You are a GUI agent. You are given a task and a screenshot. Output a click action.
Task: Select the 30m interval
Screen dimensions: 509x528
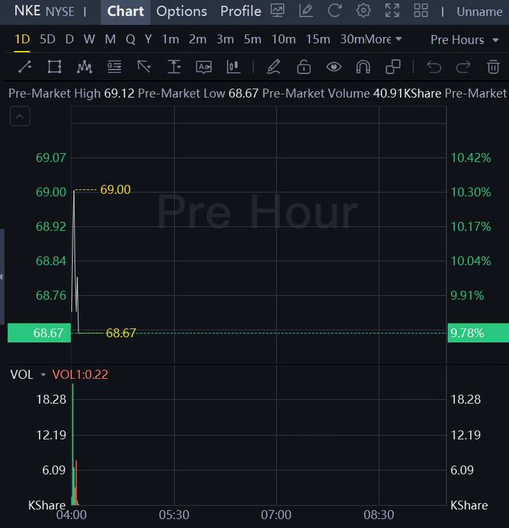point(352,40)
